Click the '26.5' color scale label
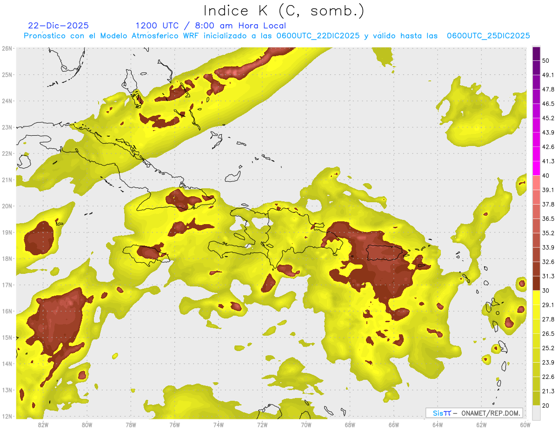Screen dimensions: 558x431 (548, 333)
